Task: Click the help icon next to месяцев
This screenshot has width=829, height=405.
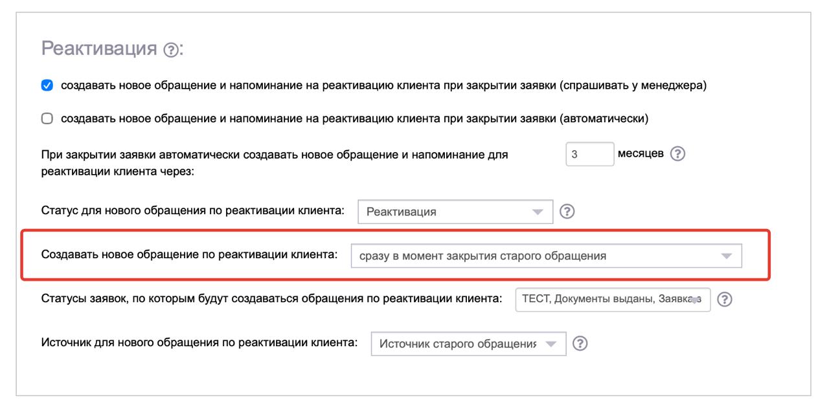Action: point(677,154)
